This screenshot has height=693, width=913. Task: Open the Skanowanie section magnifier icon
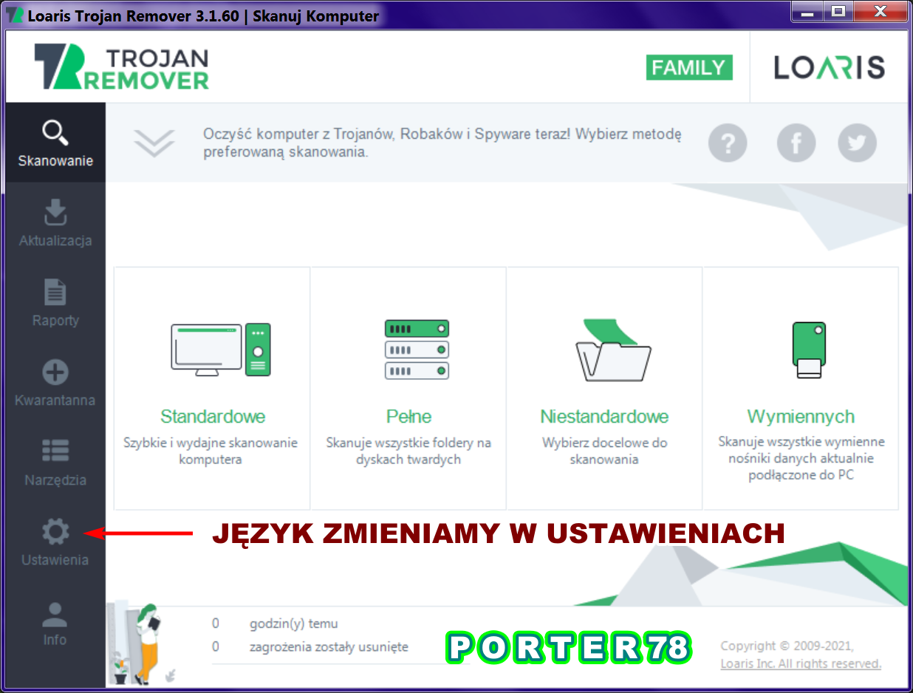click(x=55, y=133)
